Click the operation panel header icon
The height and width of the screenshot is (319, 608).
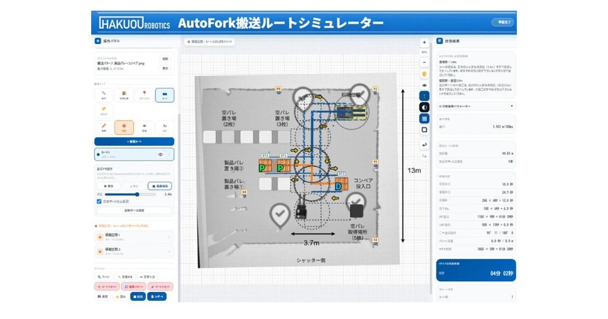pos(98,41)
